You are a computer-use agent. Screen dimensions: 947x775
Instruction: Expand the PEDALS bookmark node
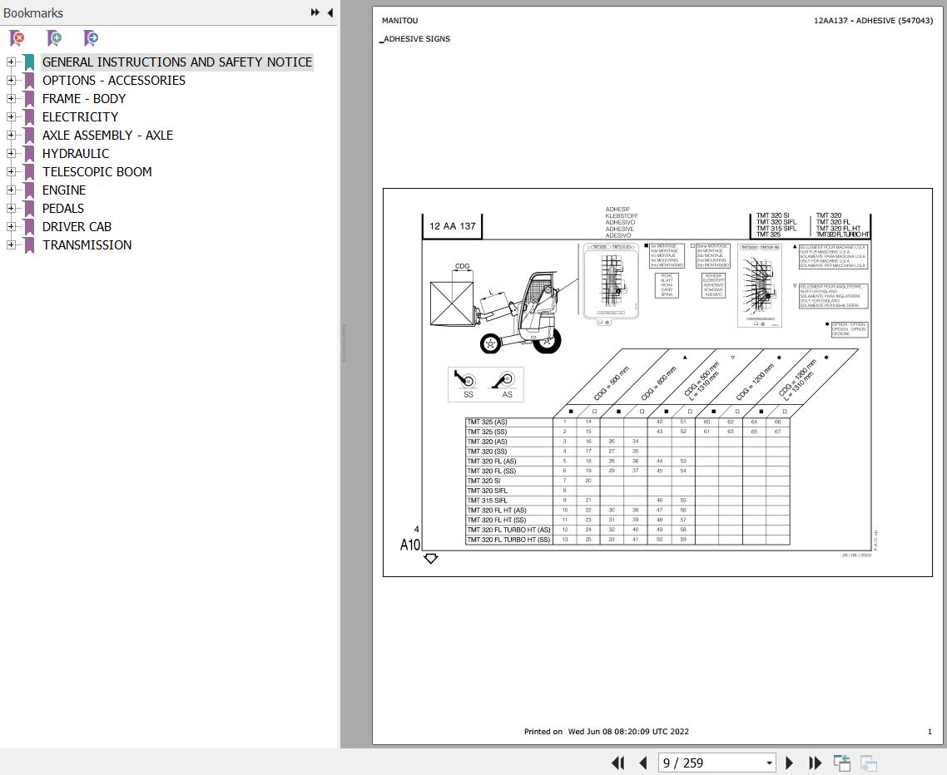pyautogui.click(x=10, y=208)
